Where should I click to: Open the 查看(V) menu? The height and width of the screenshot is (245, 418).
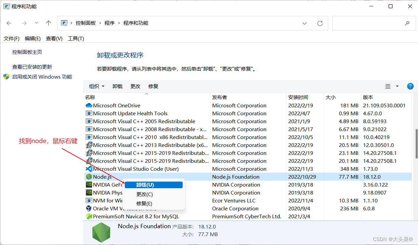(54, 39)
